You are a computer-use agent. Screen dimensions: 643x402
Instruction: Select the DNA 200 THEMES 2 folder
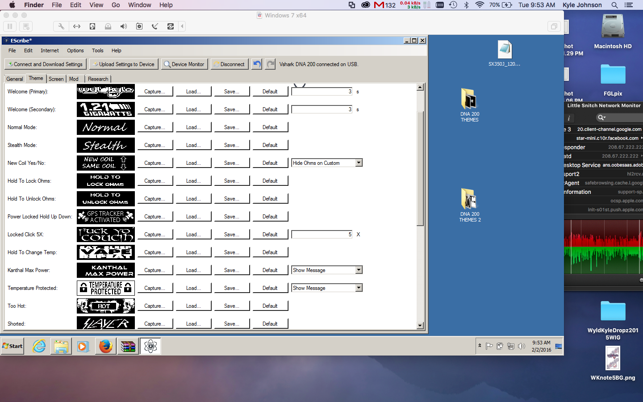470,205
